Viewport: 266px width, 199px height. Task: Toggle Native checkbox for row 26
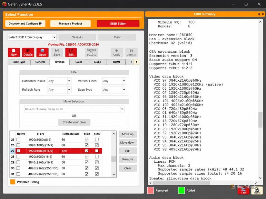(18, 145)
